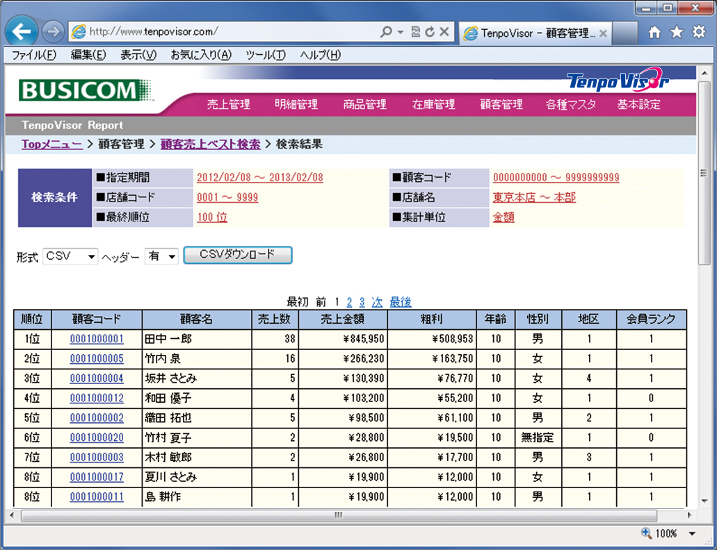
Task: Open customer code 0001000004
Action: [97, 378]
